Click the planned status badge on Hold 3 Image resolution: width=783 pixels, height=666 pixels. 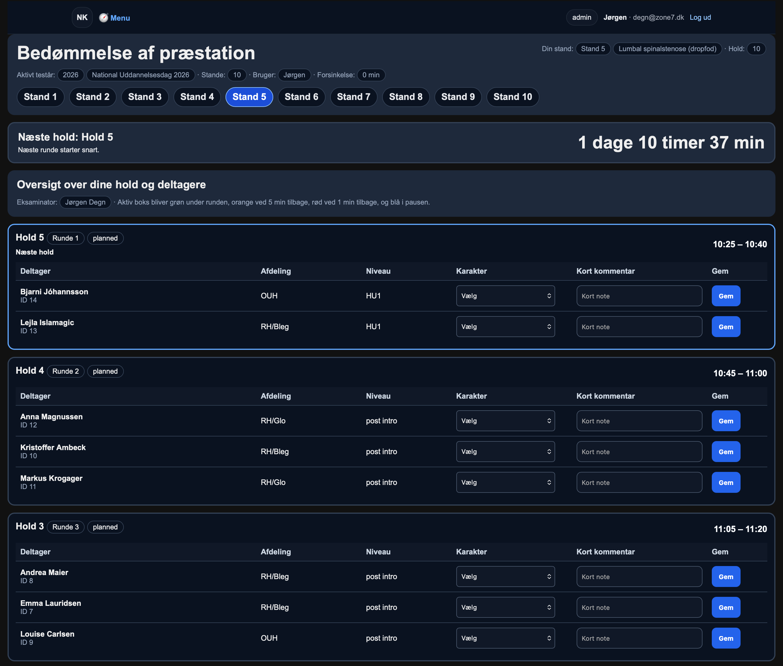[106, 527]
